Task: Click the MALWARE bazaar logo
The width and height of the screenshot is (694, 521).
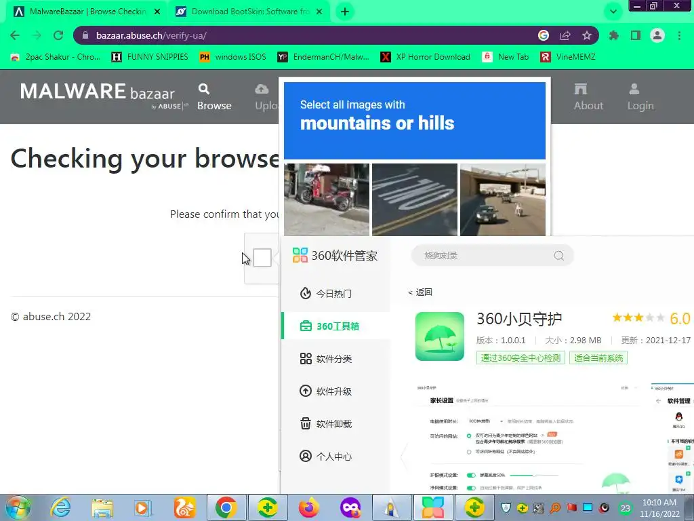Action: (x=104, y=95)
